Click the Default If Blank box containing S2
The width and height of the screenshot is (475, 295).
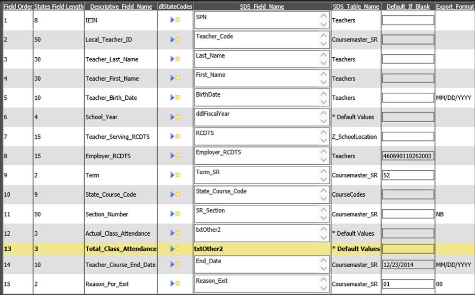(x=408, y=175)
